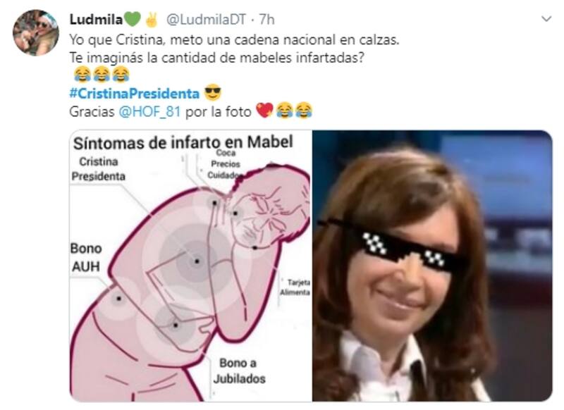Click the last laughing emoji after heart
This screenshot has height=410, width=564.
303,111
